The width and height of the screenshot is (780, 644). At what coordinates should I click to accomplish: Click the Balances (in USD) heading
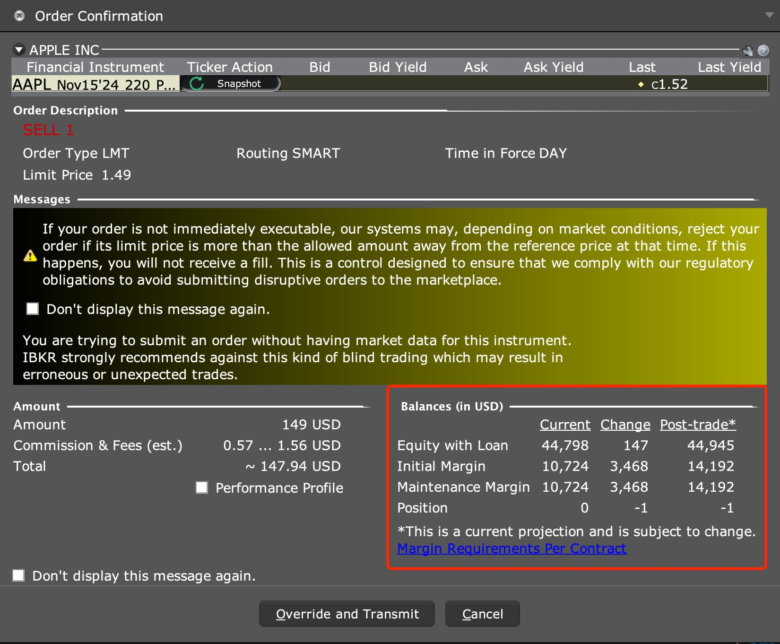coord(452,407)
